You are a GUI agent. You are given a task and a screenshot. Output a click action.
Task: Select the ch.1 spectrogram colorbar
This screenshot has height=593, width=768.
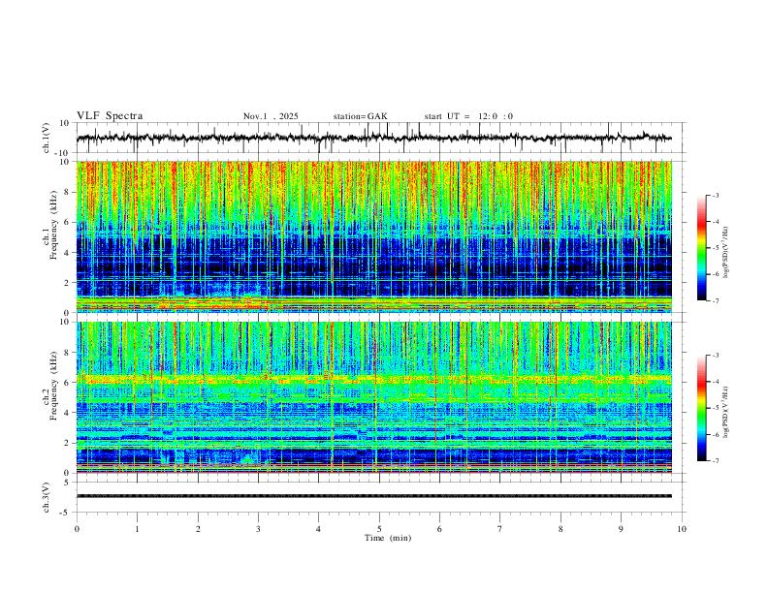701,248
